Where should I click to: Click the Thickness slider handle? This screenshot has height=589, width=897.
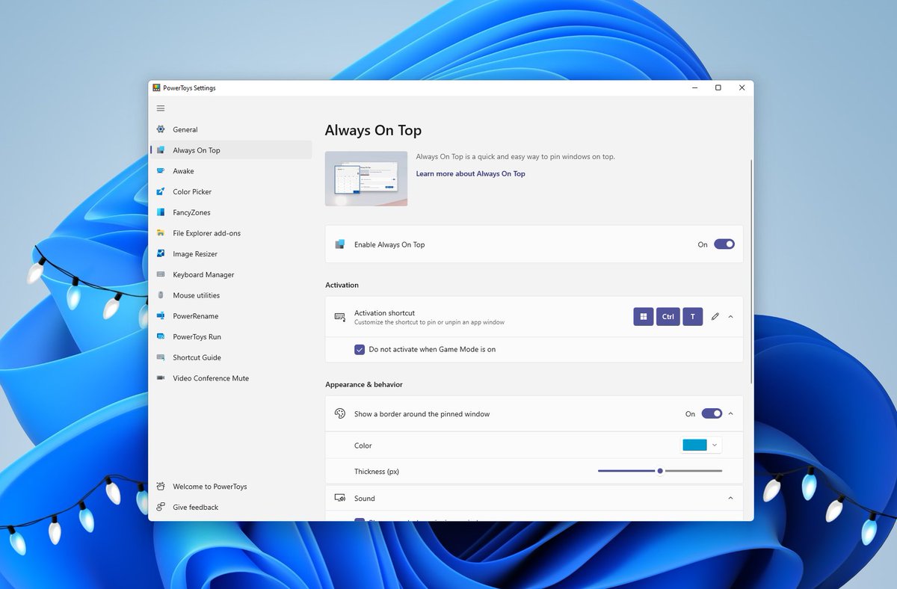(660, 471)
